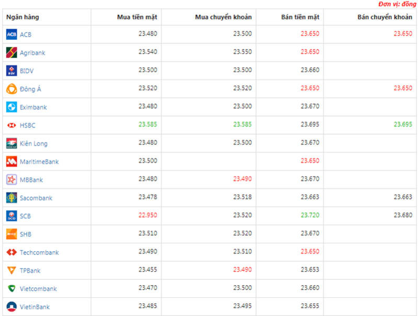This screenshot has height=316, width=418.
Task: Click the BIDV logo icon
Action: pyautogui.click(x=12, y=71)
